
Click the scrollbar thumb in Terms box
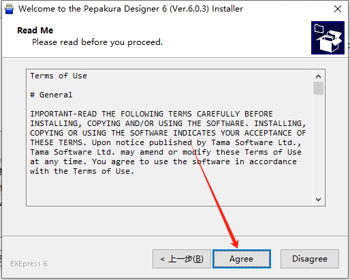pos(318,88)
